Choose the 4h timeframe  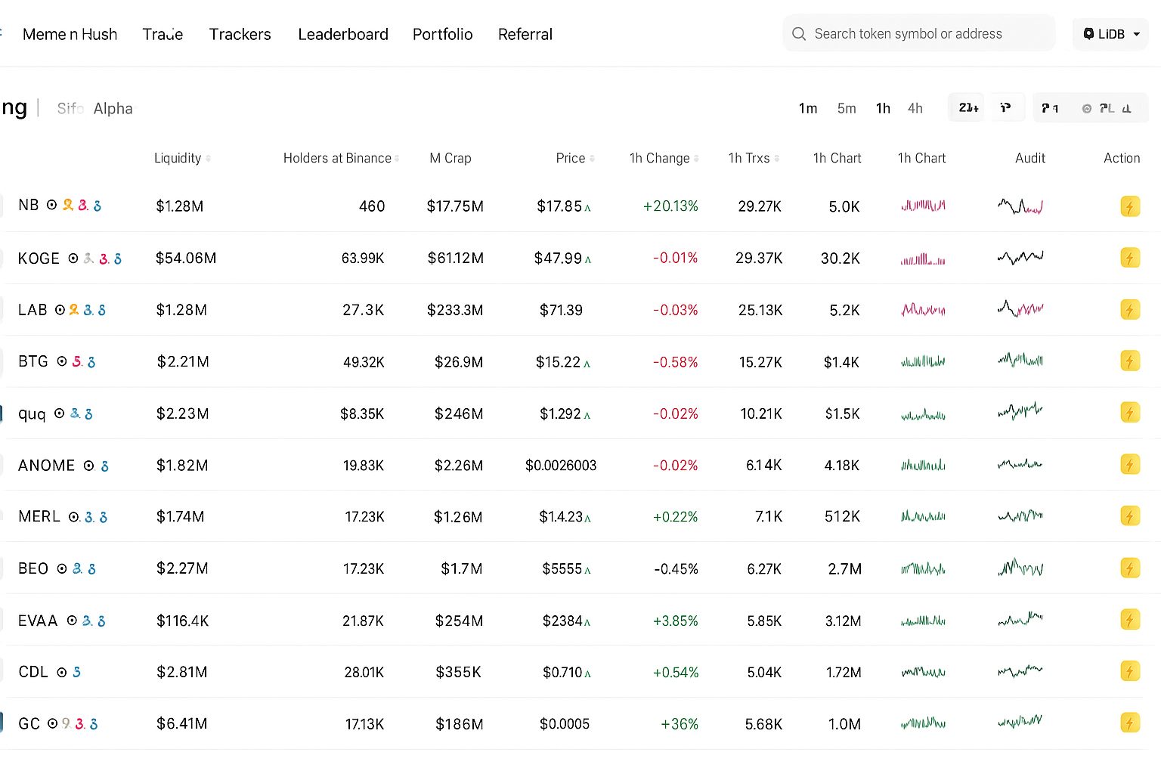point(915,109)
